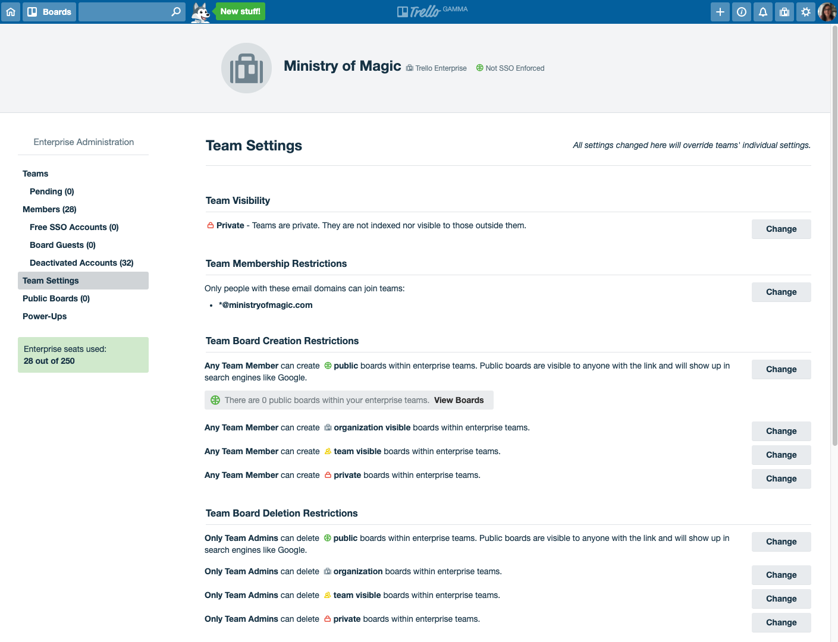Click the *@ministryofmagic.com domain text
This screenshot has width=838, height=642.
pyautogui.click(x=266, y=305)
